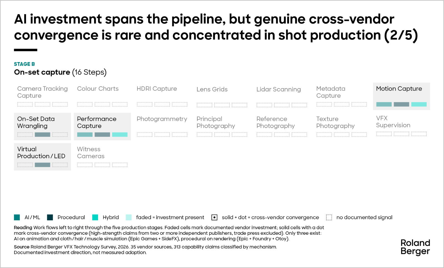This screenshot has height=268, width=444.
Task: Click Performance Capture's first teal bar
Action: (85, 134)
